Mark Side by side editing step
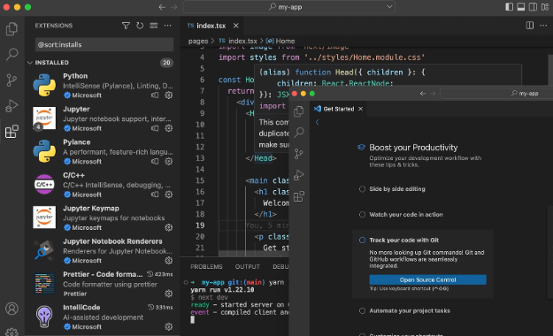The image size is (553, 336). pos(362,189)
